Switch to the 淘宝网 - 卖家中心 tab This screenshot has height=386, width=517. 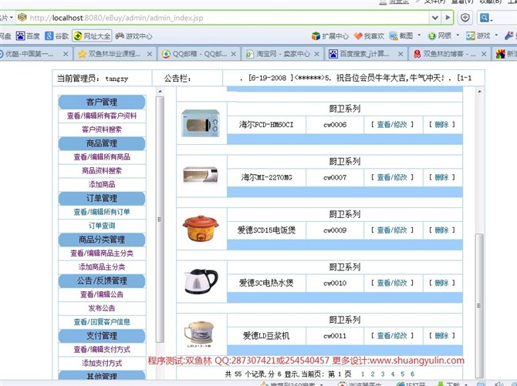[x=282, y=54]
